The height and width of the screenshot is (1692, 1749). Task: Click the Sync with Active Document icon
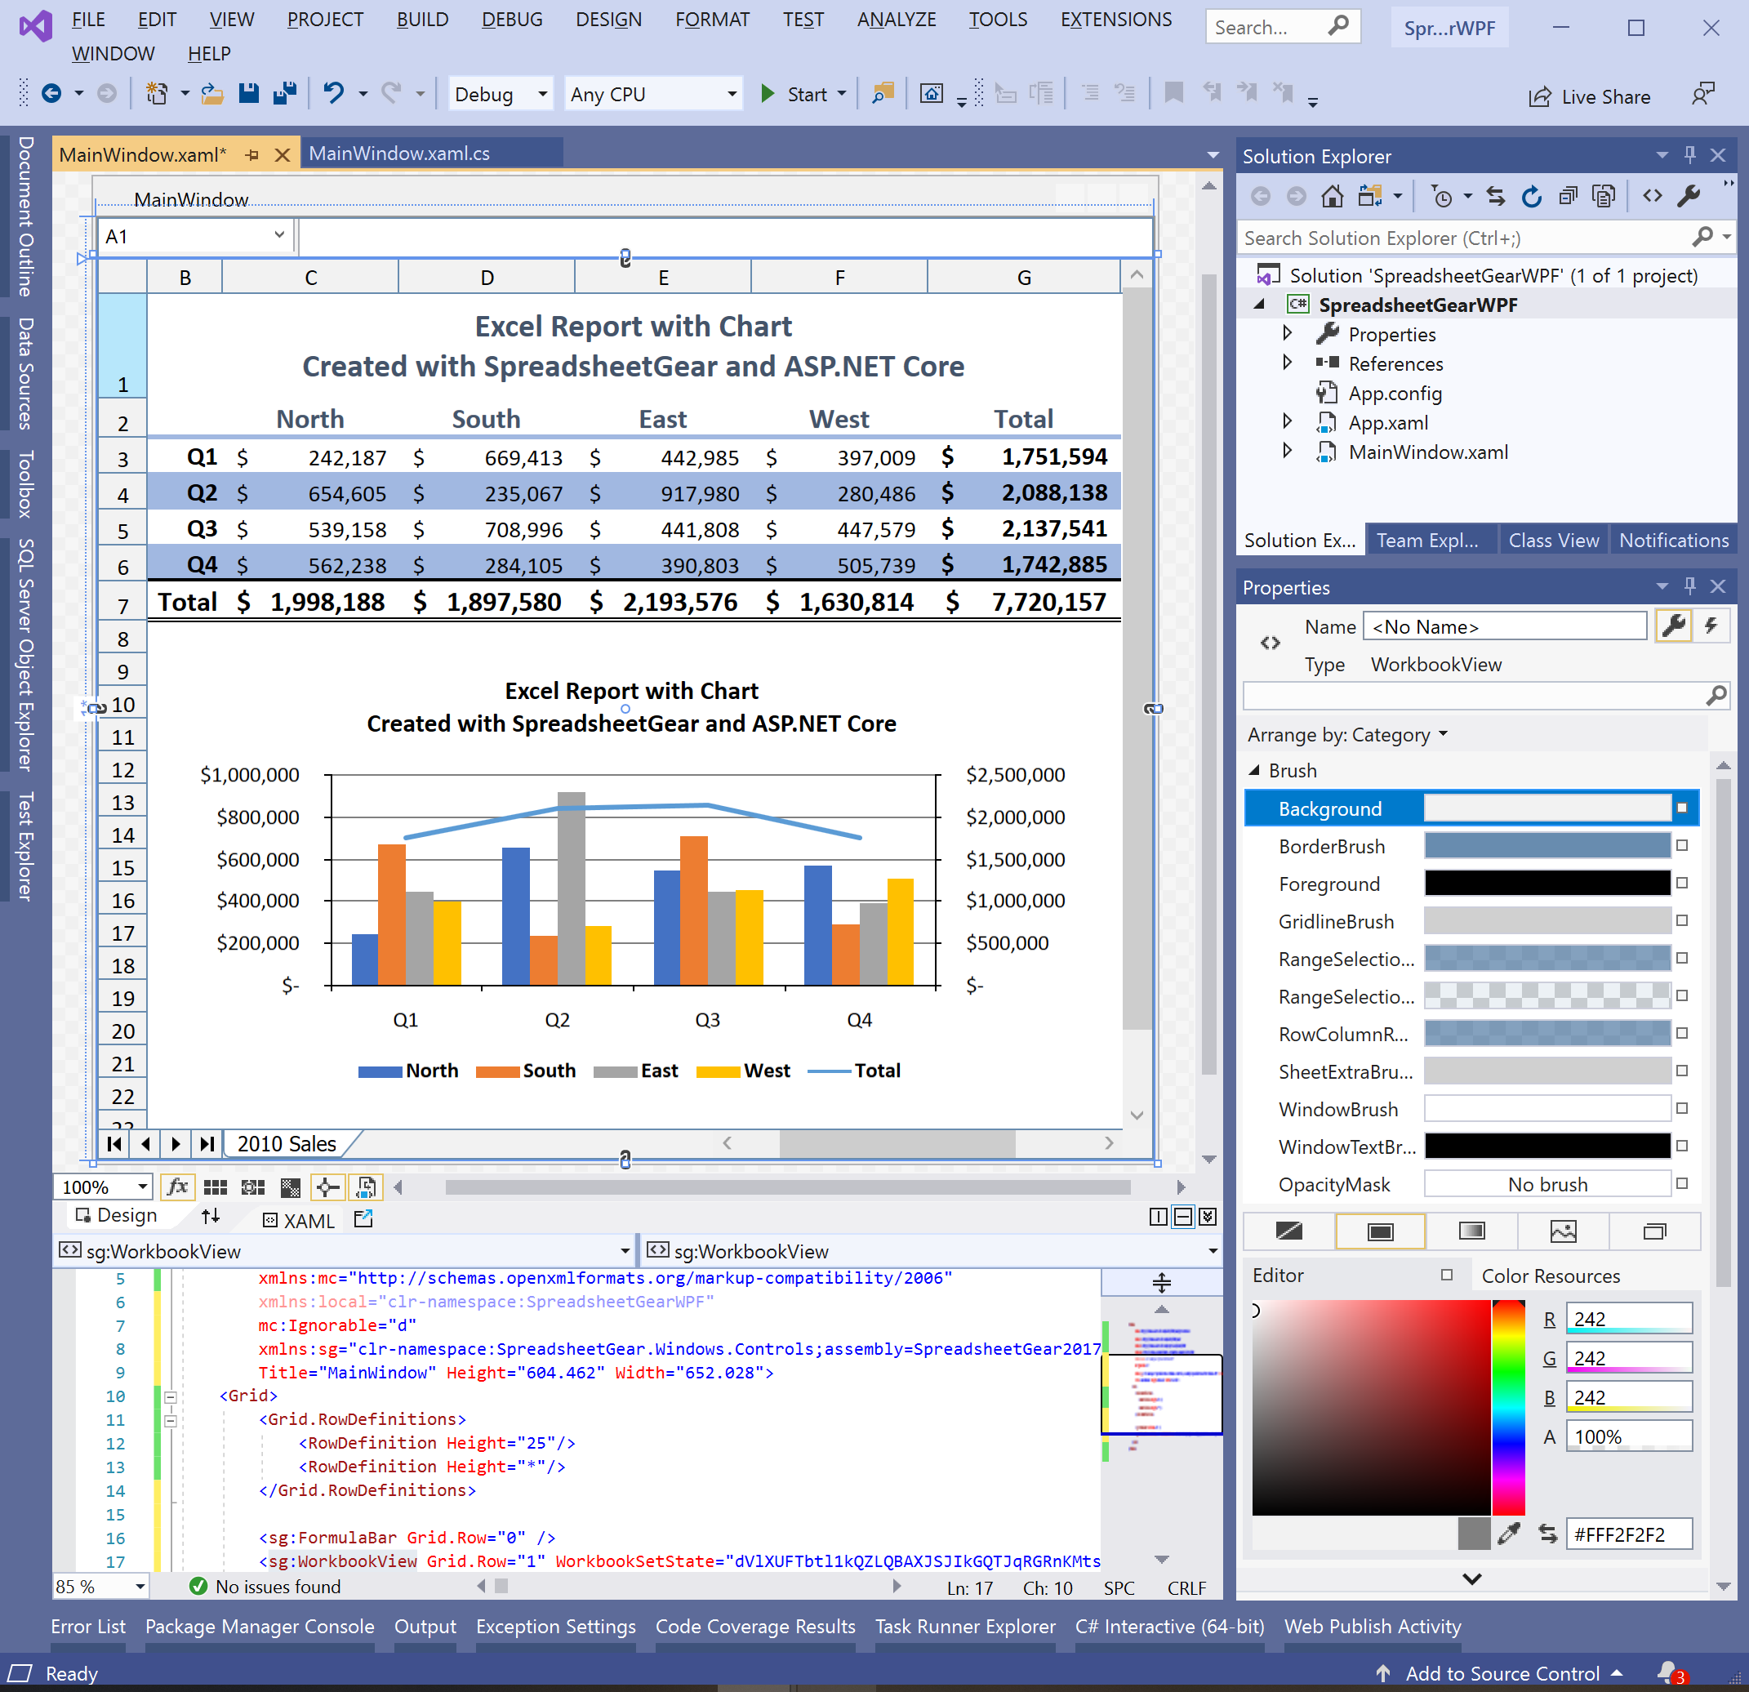tap(1496, 196)
